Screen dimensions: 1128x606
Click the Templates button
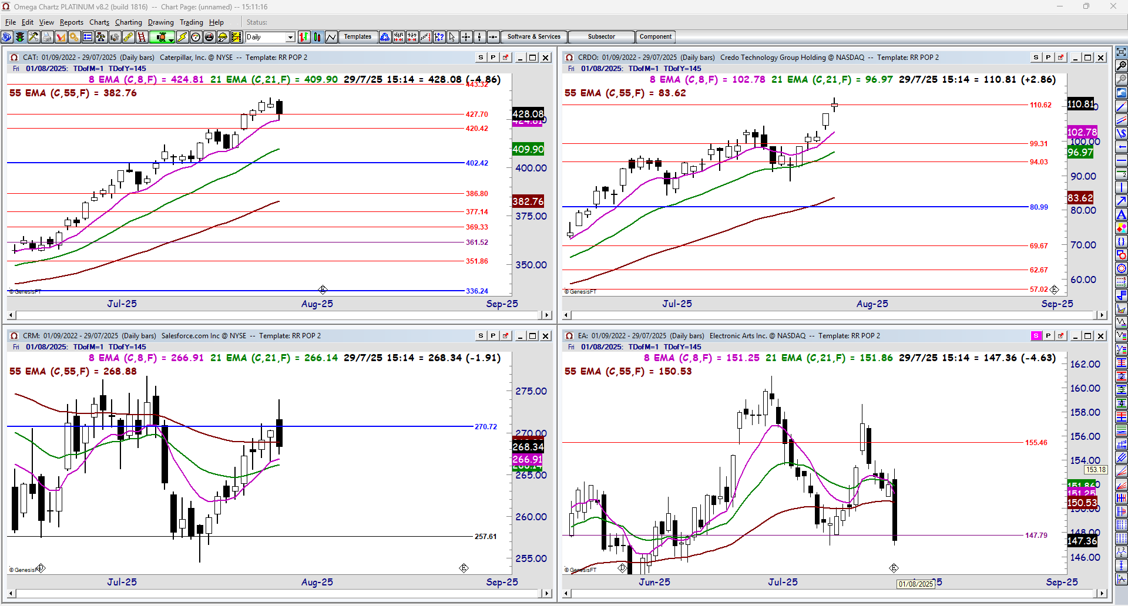point(358,37)
